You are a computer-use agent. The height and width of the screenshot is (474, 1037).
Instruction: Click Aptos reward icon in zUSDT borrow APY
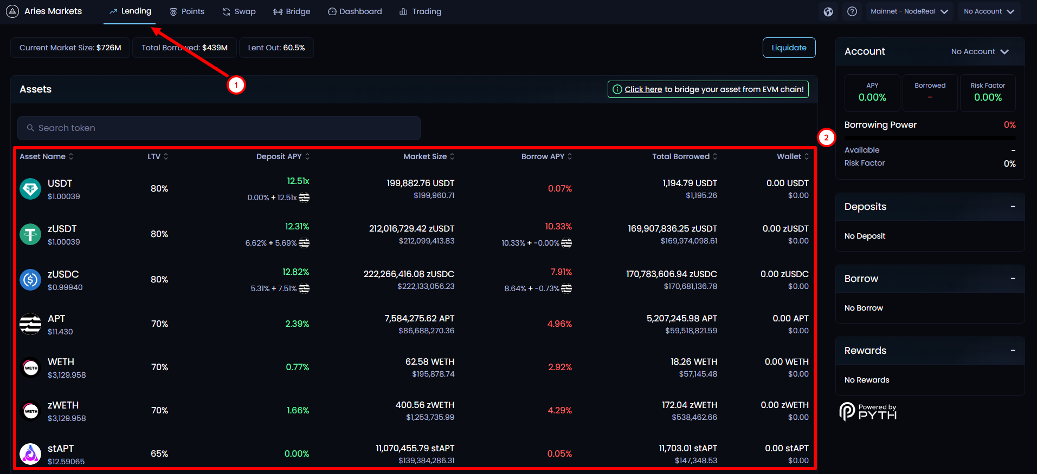click(x=566, y=243)
